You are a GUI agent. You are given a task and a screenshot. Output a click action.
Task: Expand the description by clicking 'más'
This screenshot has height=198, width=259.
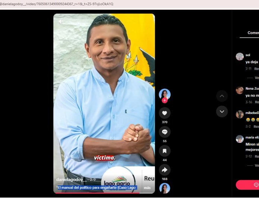(147, 188)
